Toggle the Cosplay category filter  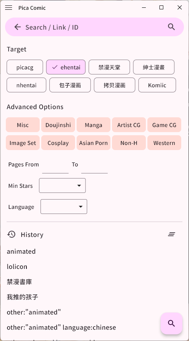point(58,143)
